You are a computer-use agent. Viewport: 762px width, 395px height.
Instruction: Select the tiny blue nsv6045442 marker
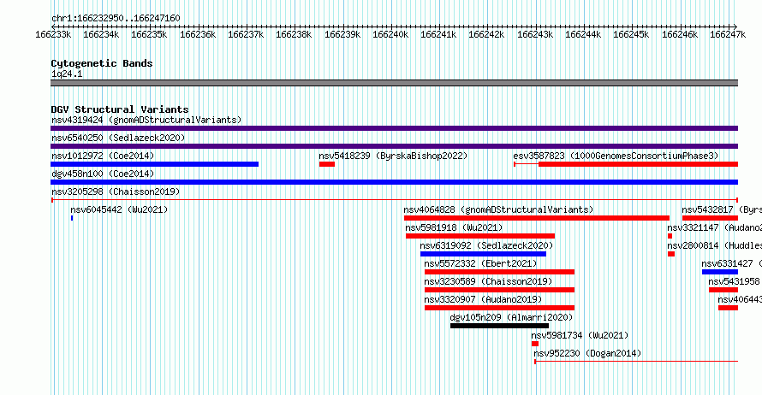pos(72,218)
